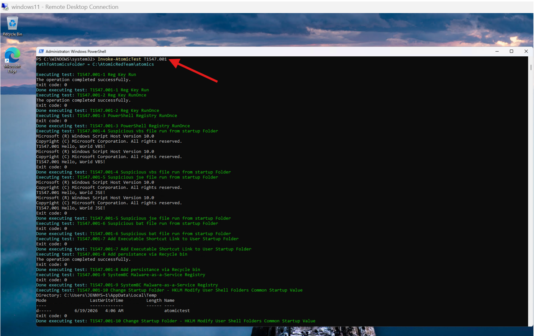Click 'windows11 - Remote Desktop Connection' title text
Screen dimensions: 535x336
point(65,7)
